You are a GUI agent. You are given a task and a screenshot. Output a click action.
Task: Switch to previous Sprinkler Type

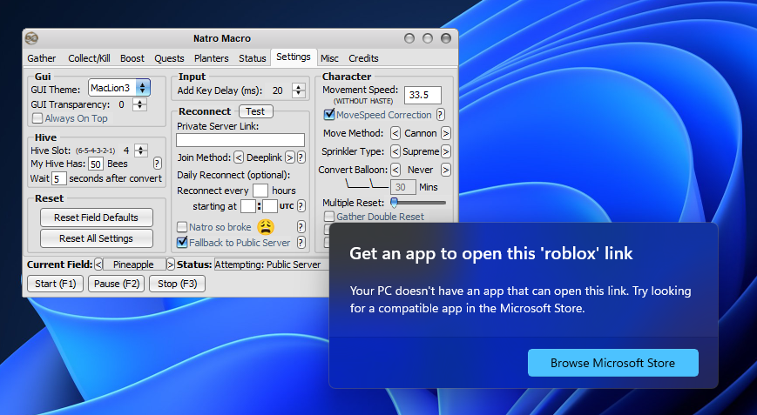(395, 151)
